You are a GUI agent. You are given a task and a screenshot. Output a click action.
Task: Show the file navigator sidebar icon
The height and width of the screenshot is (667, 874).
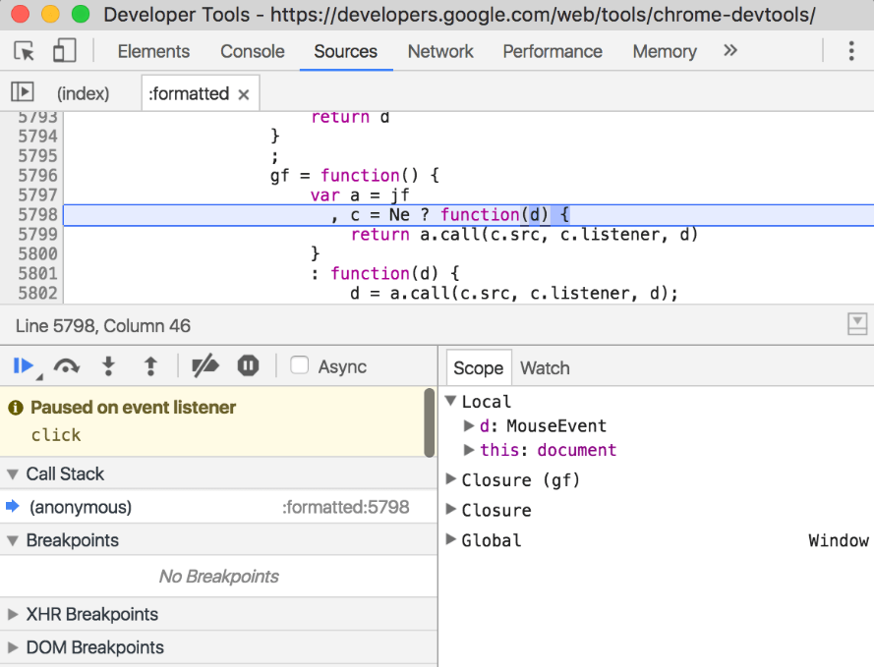(23, 92)
